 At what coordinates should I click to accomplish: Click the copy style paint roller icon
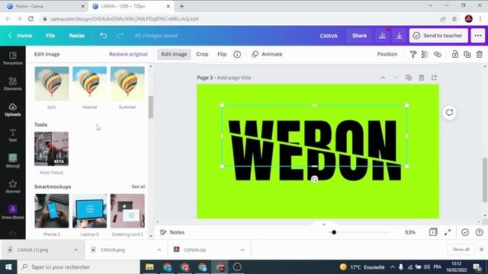click(413, 54)
